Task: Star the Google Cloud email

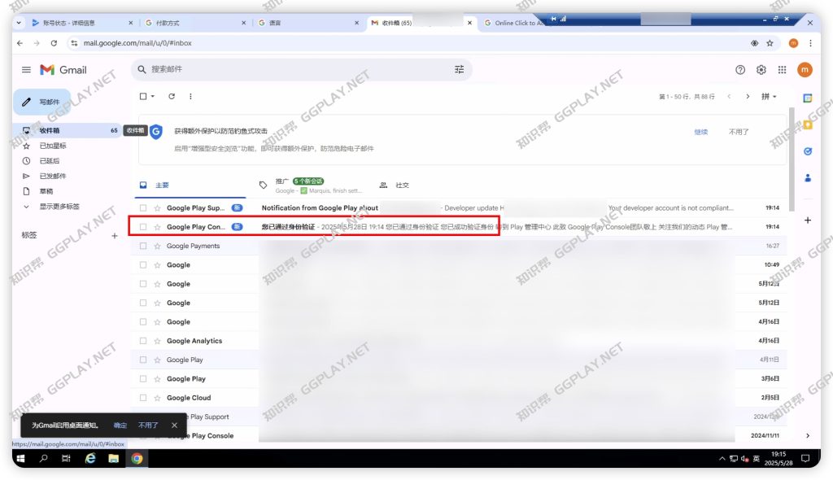Action: pos(157,398)
